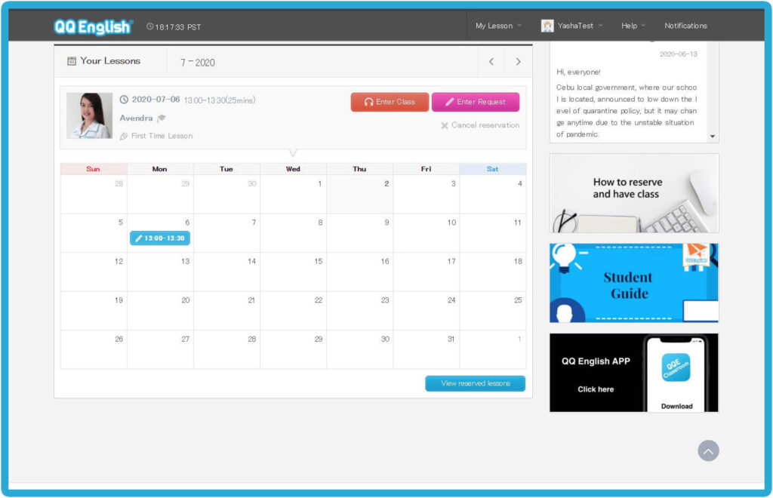
Task: Click the calendar icon beside Your Lessons
Action: [72, 61]
